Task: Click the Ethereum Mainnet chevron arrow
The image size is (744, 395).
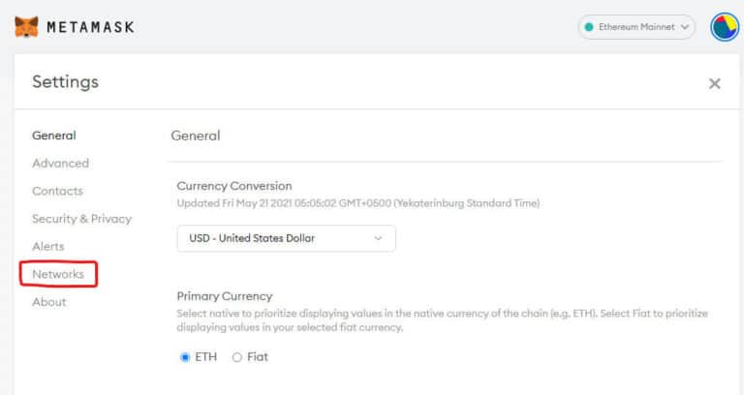Action: coord(685,27)
